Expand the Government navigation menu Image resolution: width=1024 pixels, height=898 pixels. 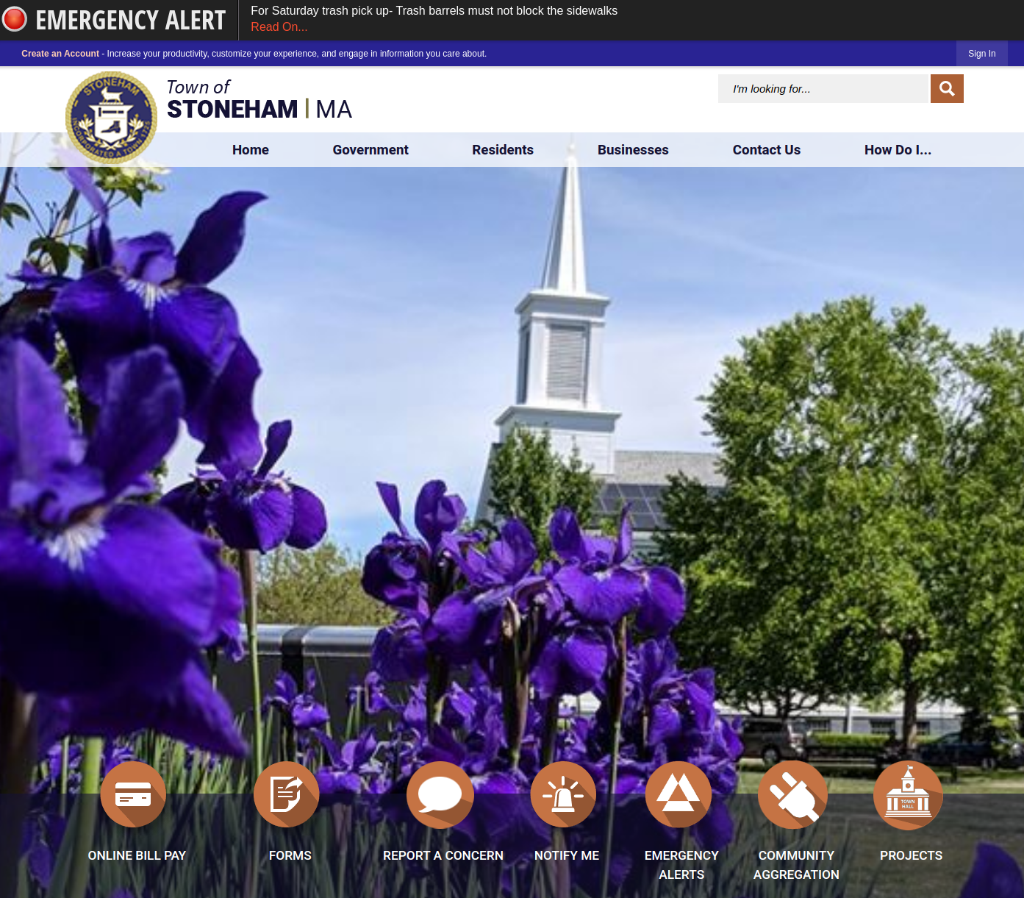click(370, 150)
